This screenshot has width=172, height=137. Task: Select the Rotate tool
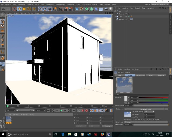(x=29, y=9)
